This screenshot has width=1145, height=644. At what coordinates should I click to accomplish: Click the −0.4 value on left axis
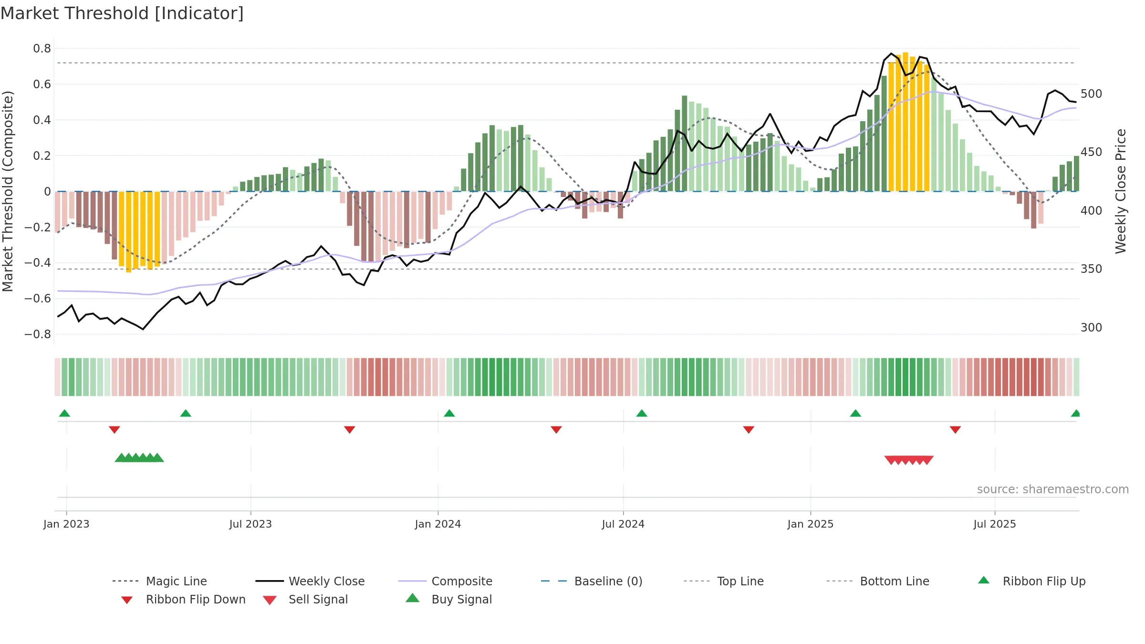(x=38, y=263)
